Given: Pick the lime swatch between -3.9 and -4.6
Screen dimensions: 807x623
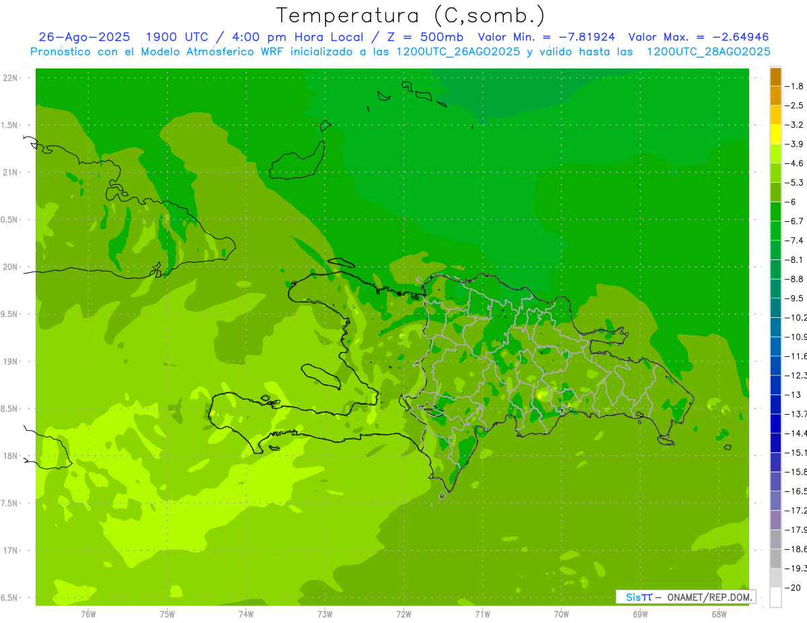Looking at the screenshot, I should click(x=775, y=153).
